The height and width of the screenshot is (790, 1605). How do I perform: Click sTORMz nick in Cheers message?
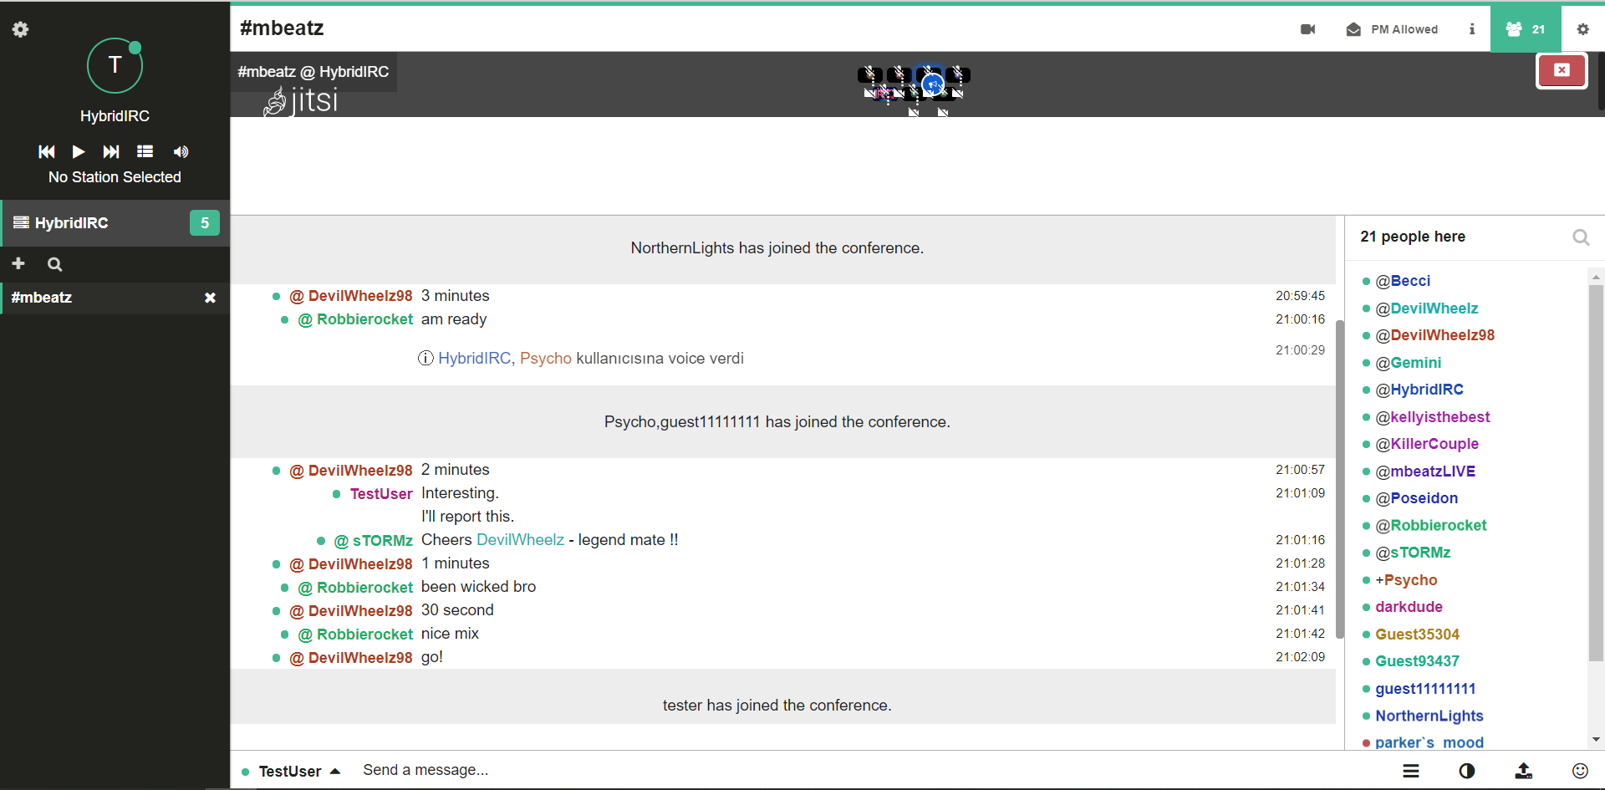pos(382,541)
